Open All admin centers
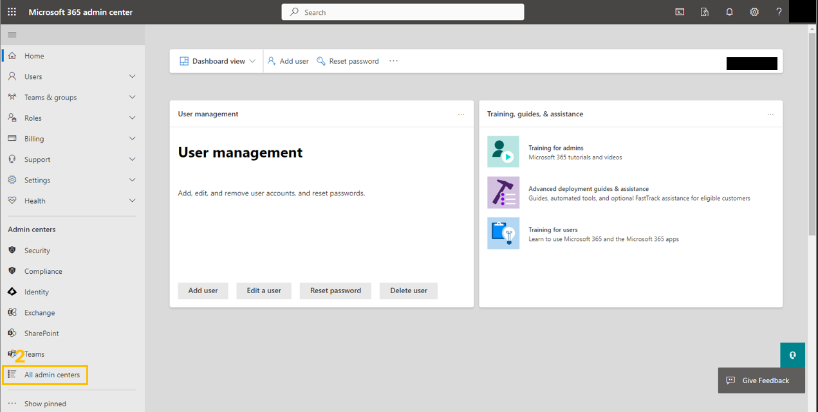Viewport: 818px width, 412px height. point(45,375)
